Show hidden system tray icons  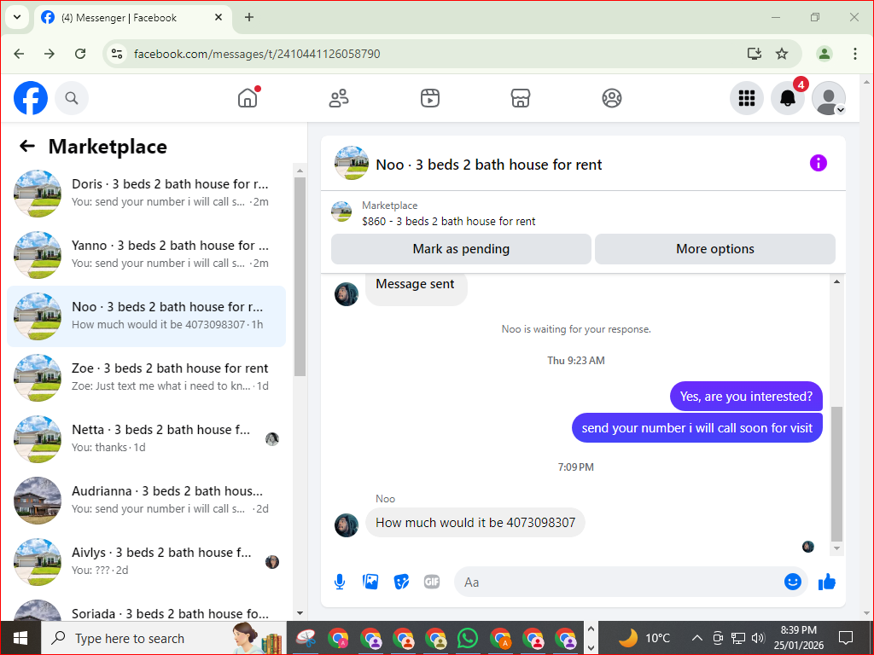click(696, 638)
